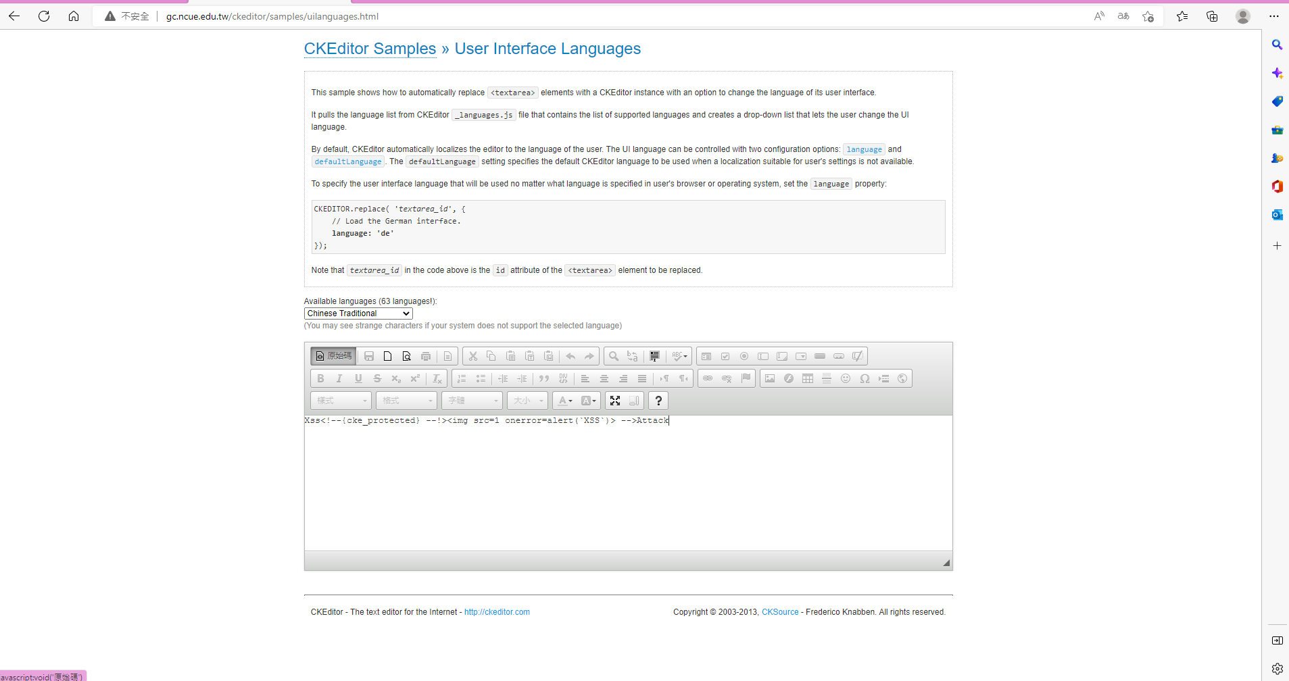The image size is (1289, 681).
Task: Toggle Subscript formatting
Action: (396, 378)
